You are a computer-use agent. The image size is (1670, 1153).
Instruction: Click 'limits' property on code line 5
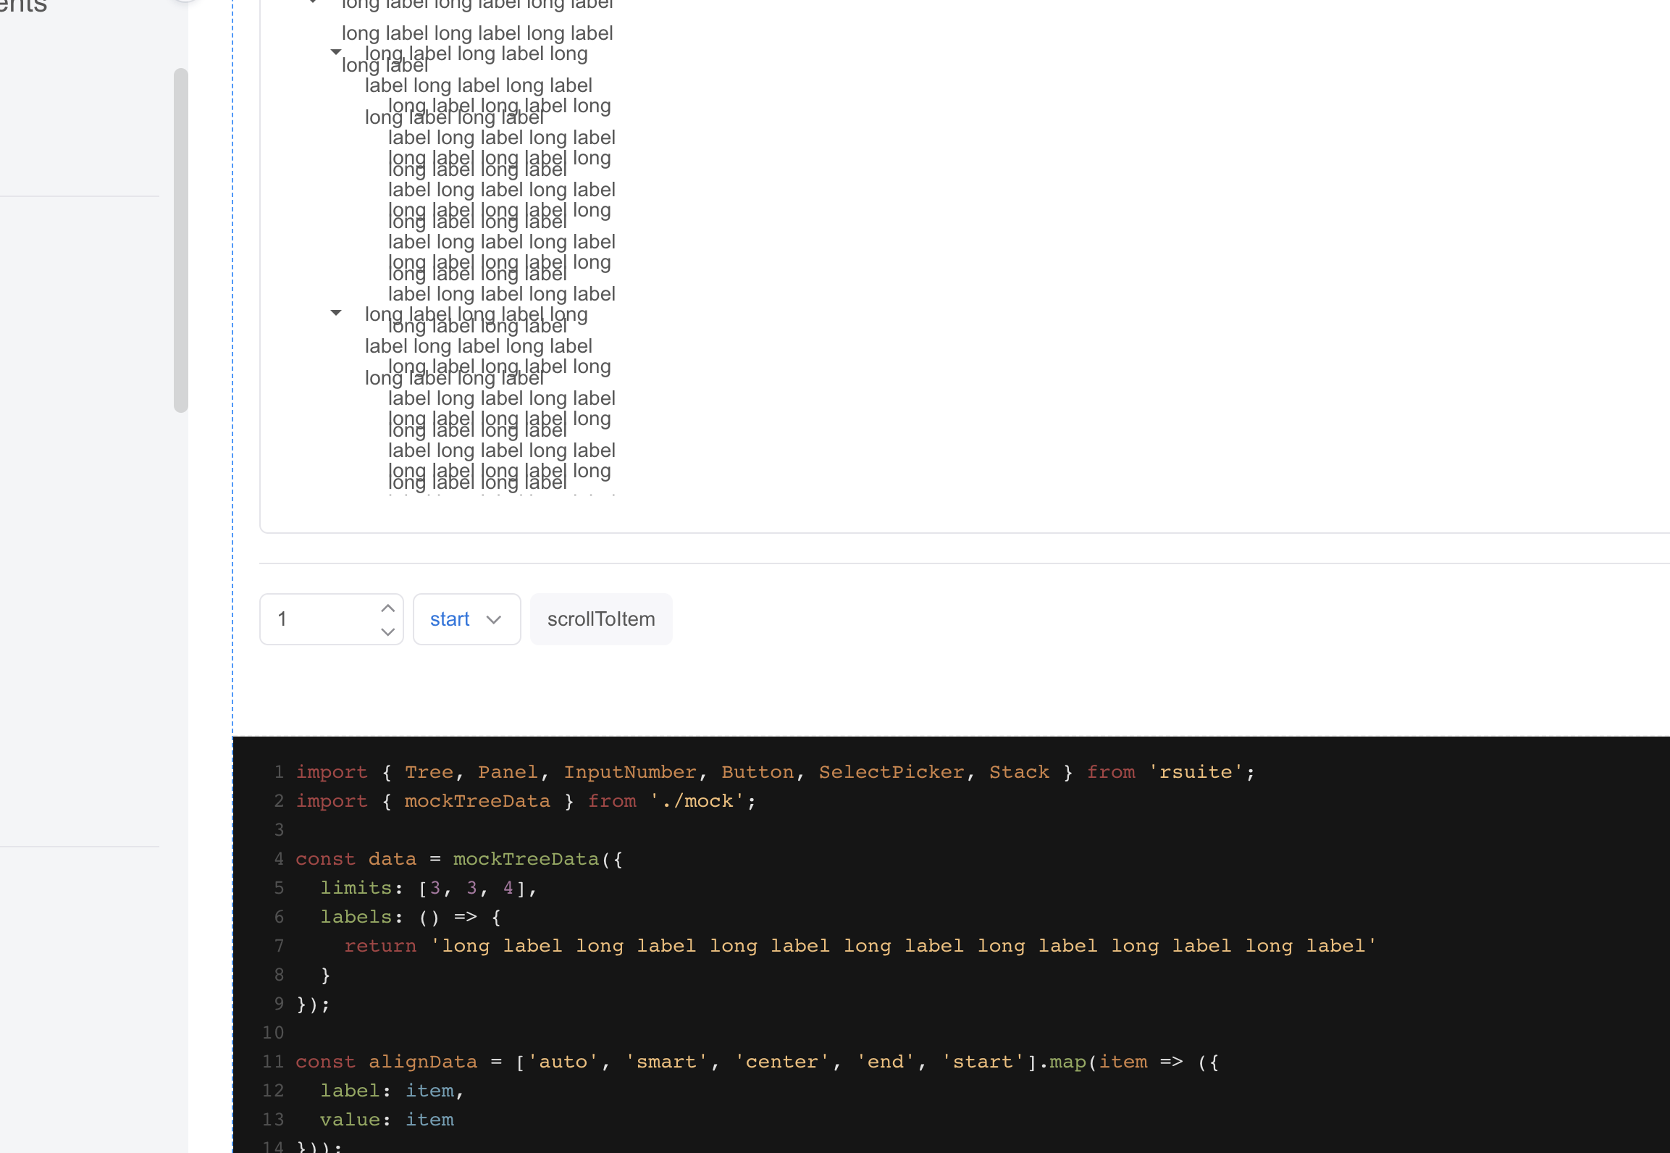point(356,888)
